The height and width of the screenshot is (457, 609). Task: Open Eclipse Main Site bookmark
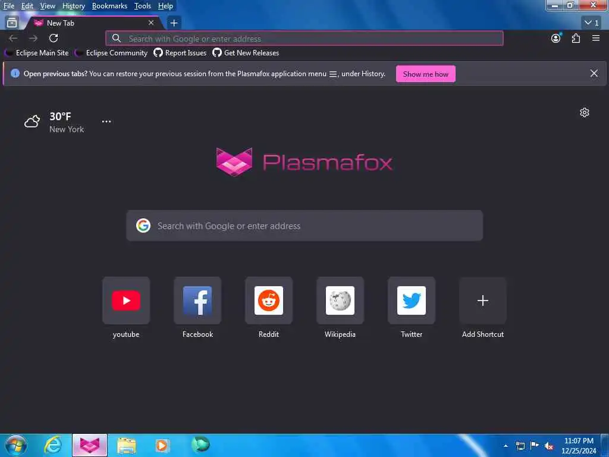point(37,53)
